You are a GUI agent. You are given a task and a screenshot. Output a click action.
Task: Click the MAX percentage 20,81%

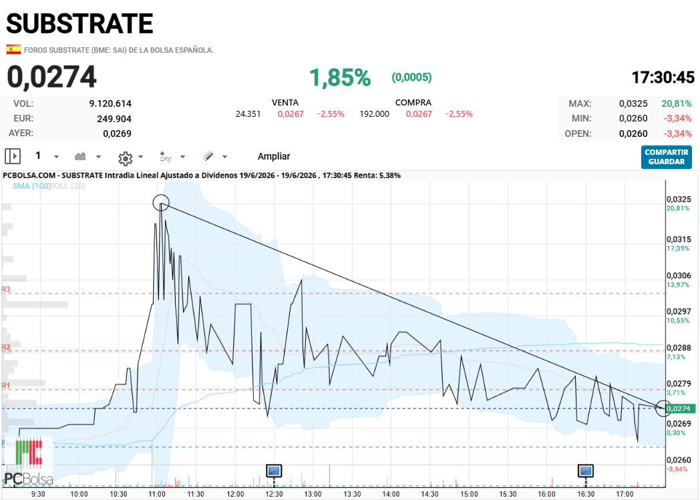click(677, 103)
